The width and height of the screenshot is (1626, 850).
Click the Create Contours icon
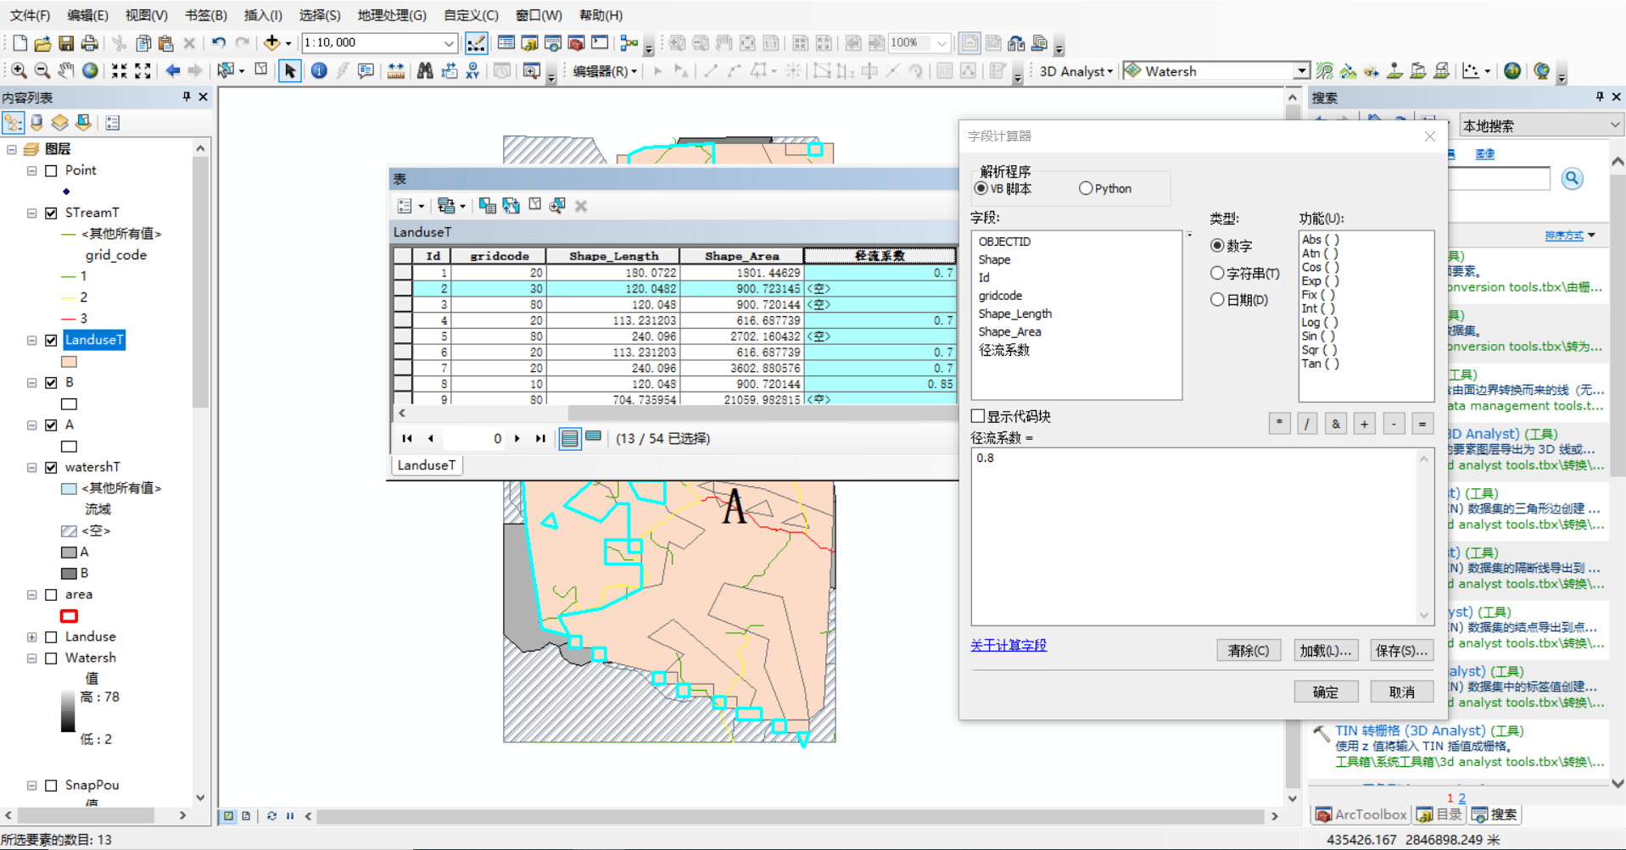coord(1324,71)
